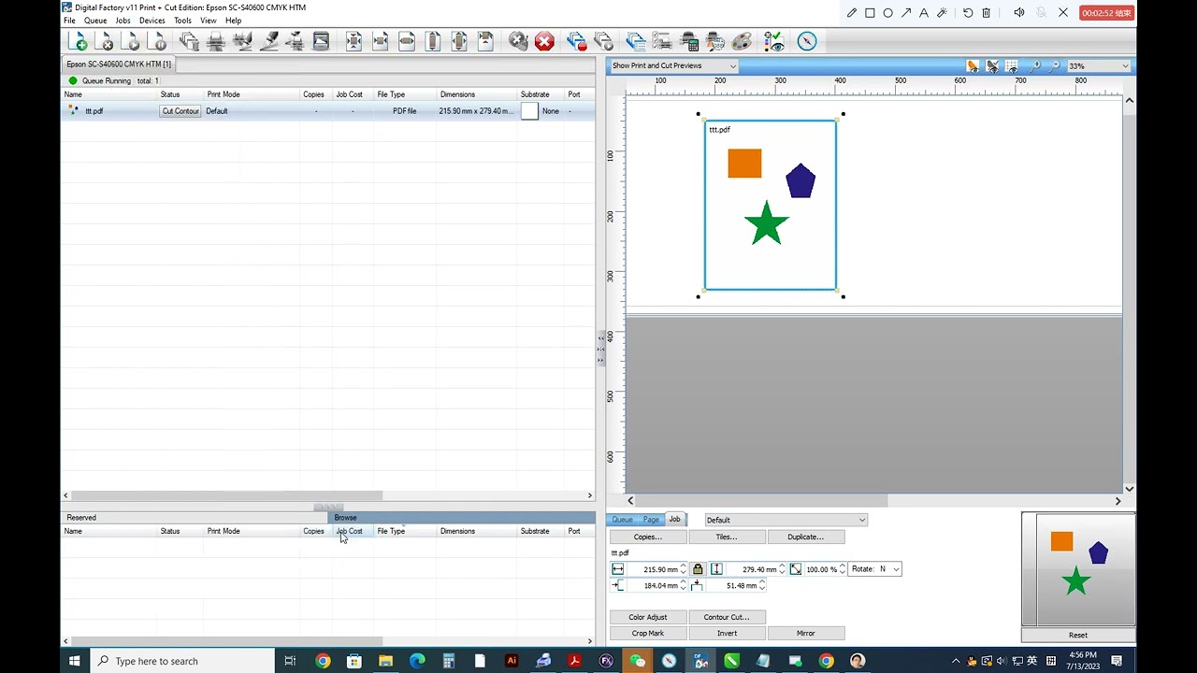Open the Rotate dropdown
The width and height of the screenshot is (1197, 673).
click(x=875, y=569)
